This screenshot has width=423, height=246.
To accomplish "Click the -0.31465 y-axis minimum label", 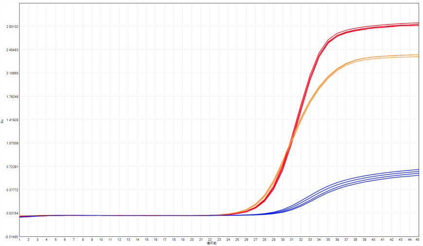I will tap(11, 237).
